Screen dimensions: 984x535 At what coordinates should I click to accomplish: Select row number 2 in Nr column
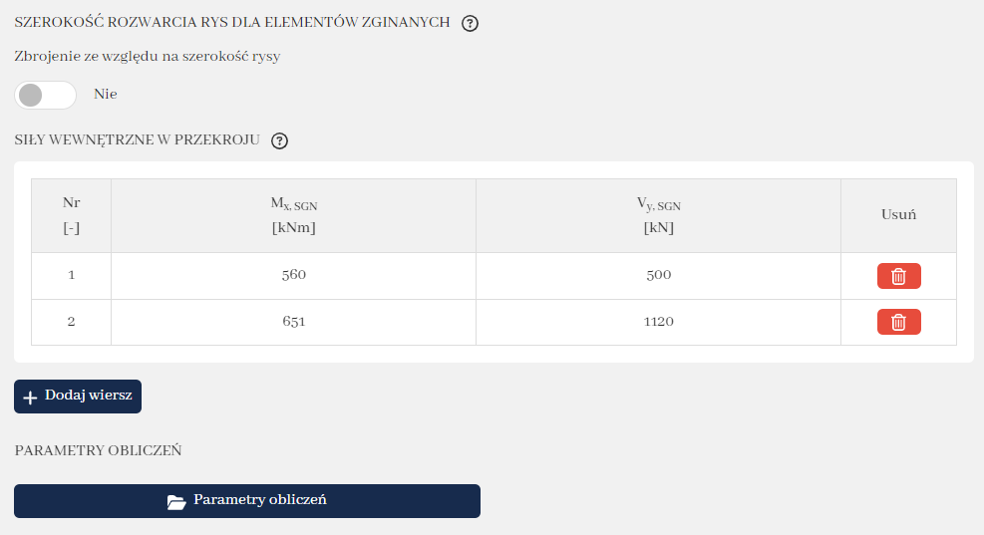coord(71,322)
